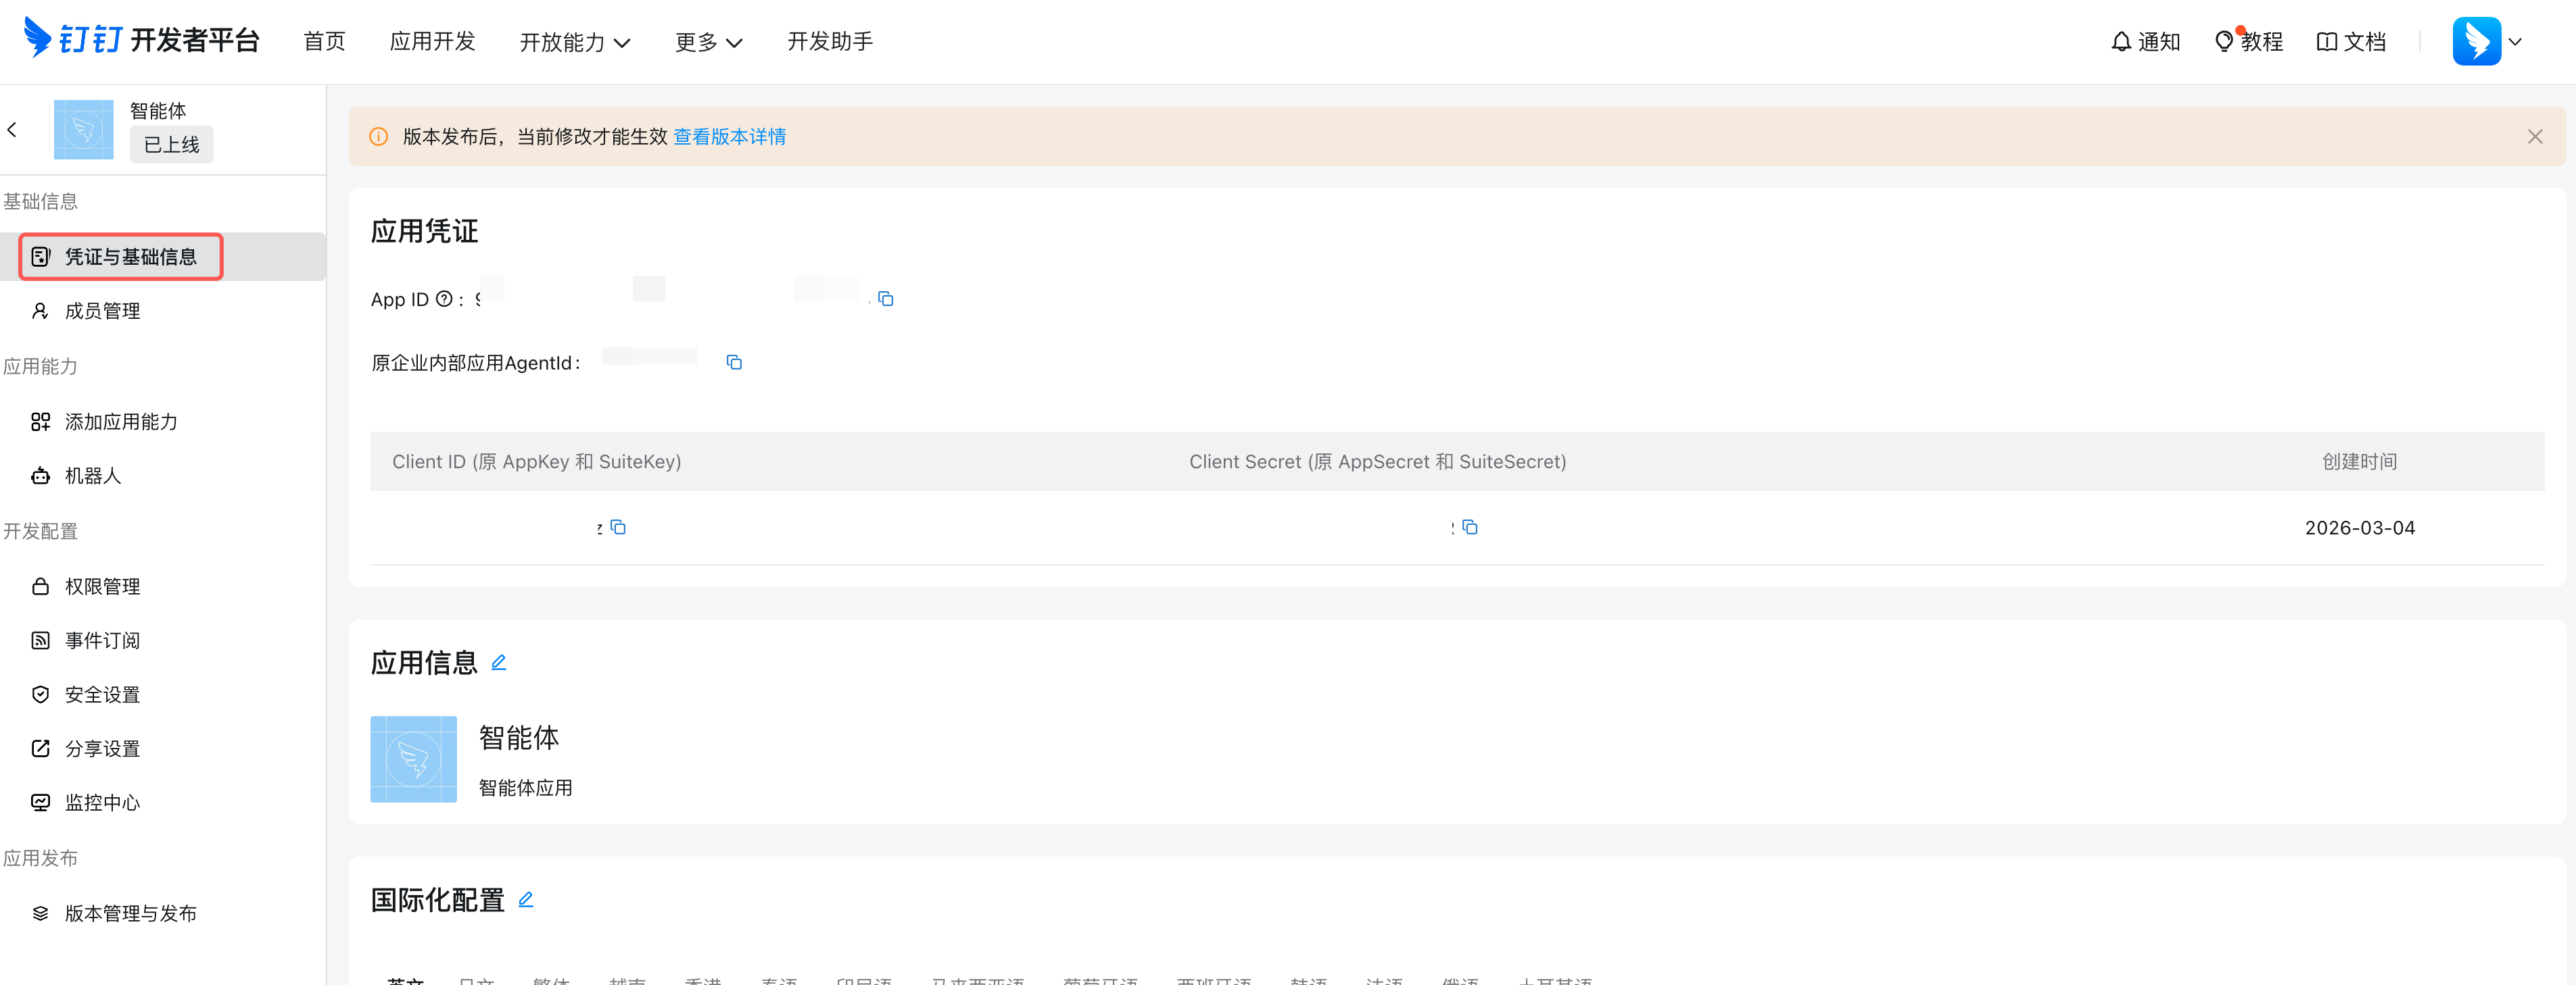
Task: Open 版本管理与发布 in the sidebar
Action: pyautogui.click(x=130, y=913)
